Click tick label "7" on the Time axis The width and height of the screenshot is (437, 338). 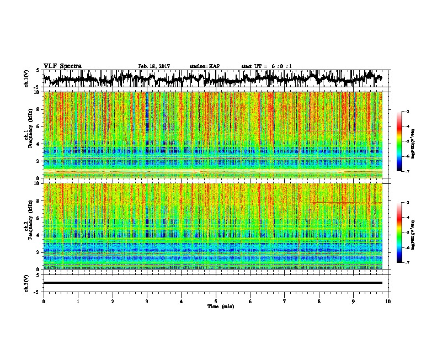tap(285, 302)
